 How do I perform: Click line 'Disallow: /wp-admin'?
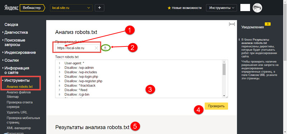79,68
